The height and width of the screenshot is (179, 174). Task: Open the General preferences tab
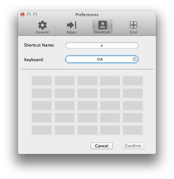point(42,27)
